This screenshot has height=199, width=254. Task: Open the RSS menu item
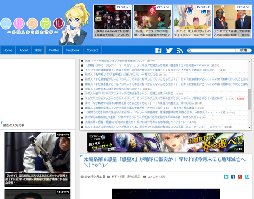coord(39,50)
